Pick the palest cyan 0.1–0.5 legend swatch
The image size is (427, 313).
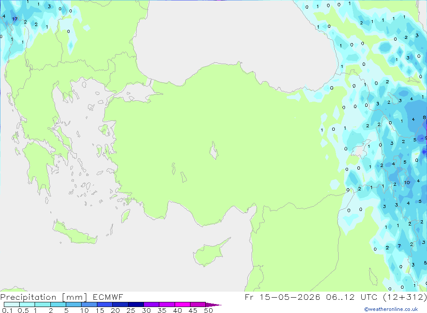click(x=12, y=304)
